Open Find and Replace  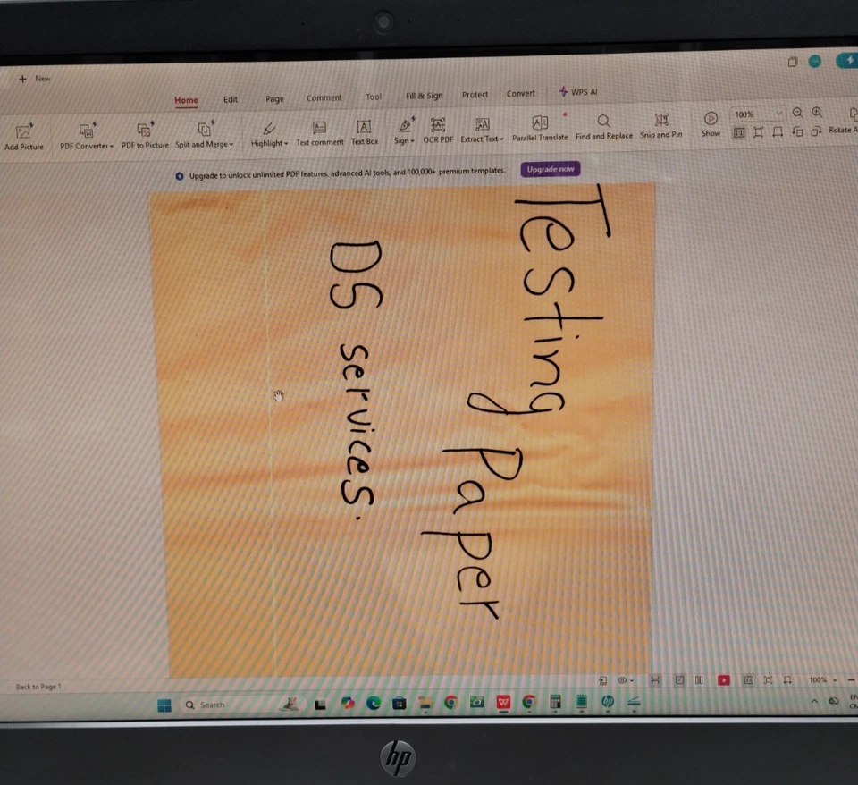(604, 128)
